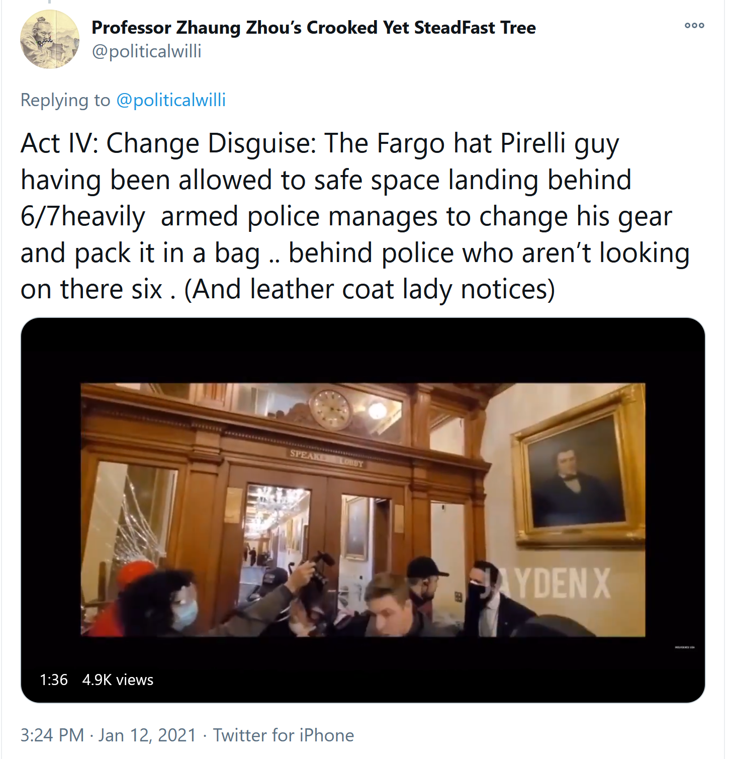729x759 pixels.
Task: Click the chandelier hallway in the video center
Action: 277,533
